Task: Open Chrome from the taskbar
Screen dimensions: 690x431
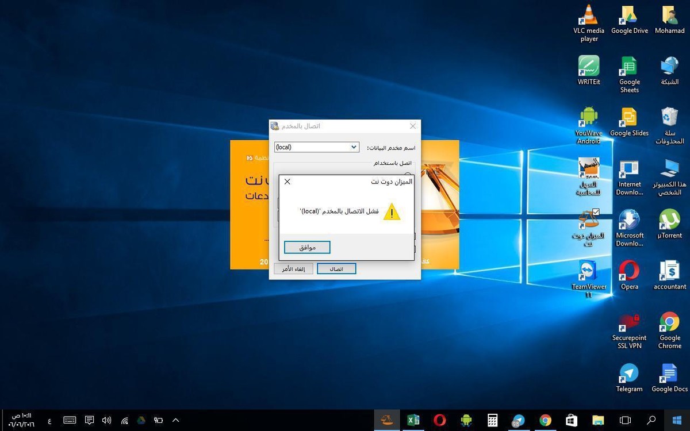Action: [x=545, y=420]
